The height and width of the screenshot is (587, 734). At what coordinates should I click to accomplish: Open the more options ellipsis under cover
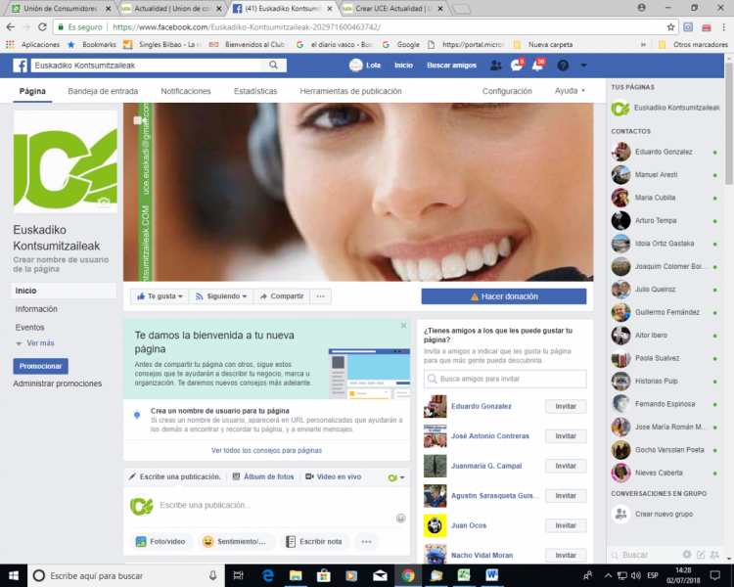[320, 295]
